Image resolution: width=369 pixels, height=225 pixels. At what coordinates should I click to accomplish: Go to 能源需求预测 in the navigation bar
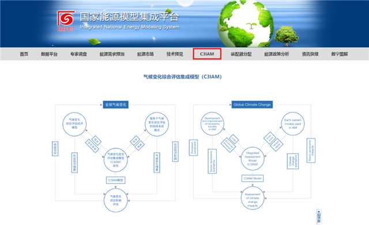[x=112, y=54]
